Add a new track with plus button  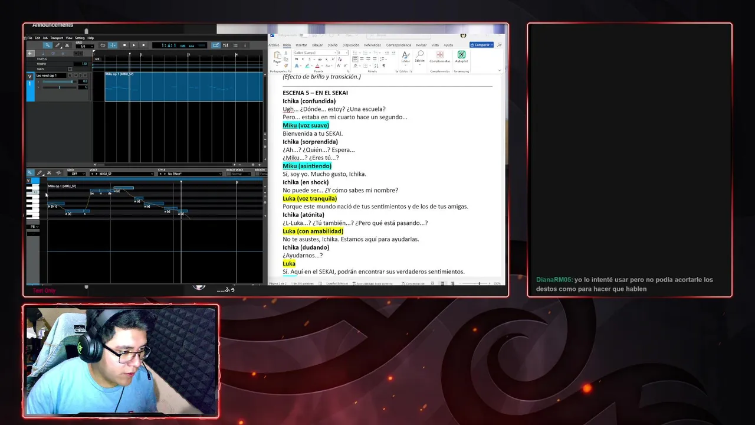pyautogui.click(x=30, y=53)
